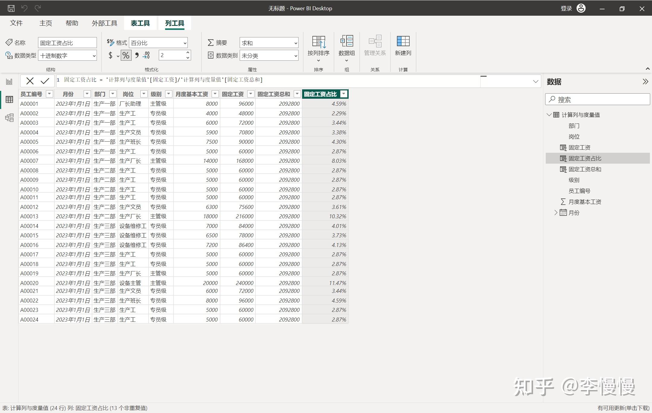Open the 文件 menu
Viewport: 652px width, 413px height.
click(x=16, y=23)
